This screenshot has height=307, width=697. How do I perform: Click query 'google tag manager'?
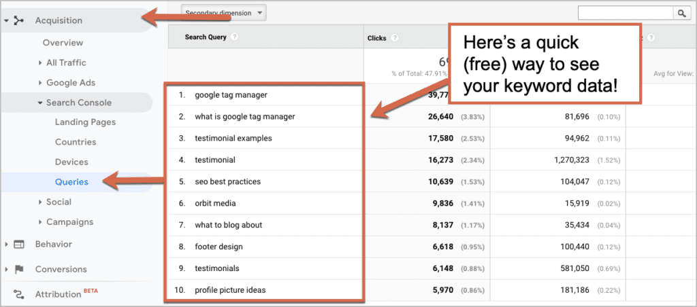[x=231, y=95]
